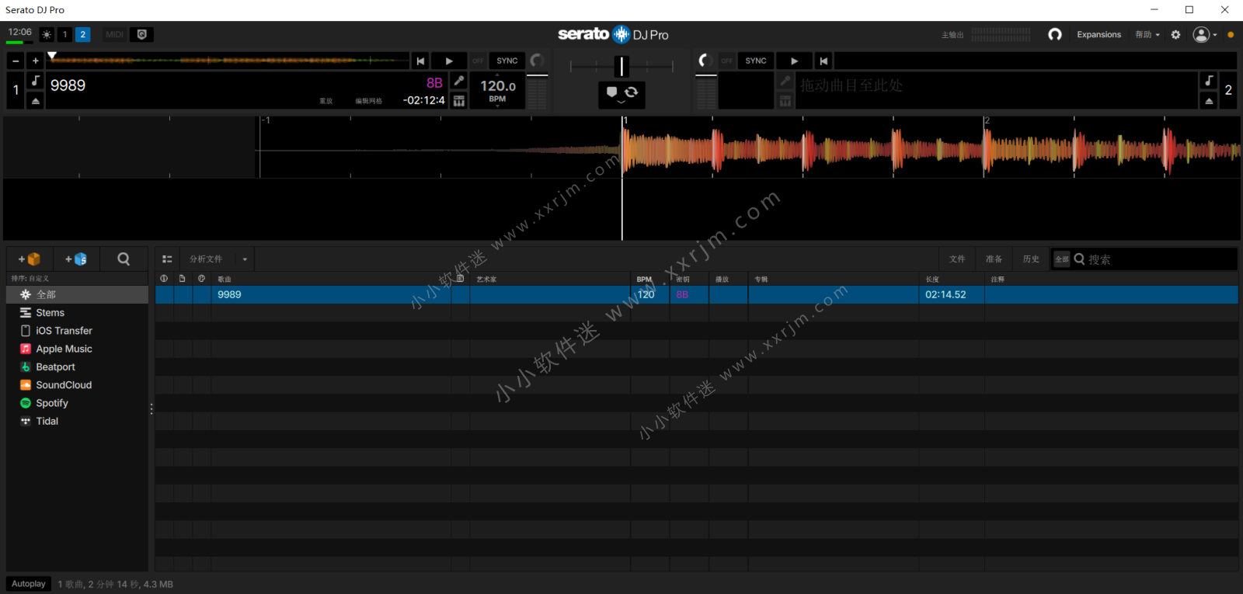Toggle the MIDI button
The image size is (1243, 594).
114,34
